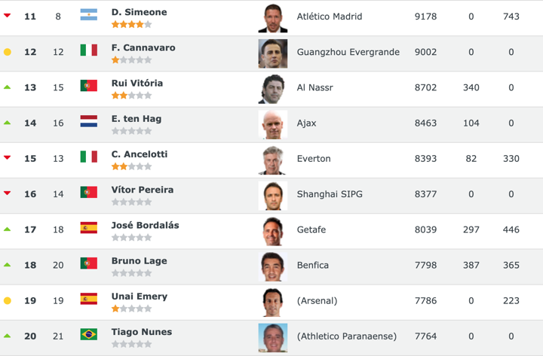Click the Portugal flag next to Bruno Lage
The width and height of the screenshot is (543, 356).
pos(89,263)
